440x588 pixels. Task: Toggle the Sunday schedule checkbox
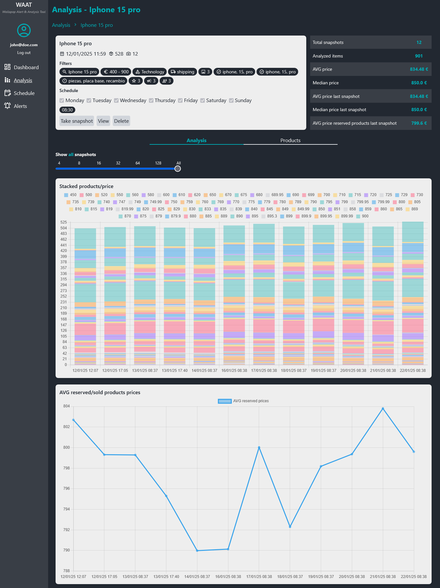tap(231, 100)
